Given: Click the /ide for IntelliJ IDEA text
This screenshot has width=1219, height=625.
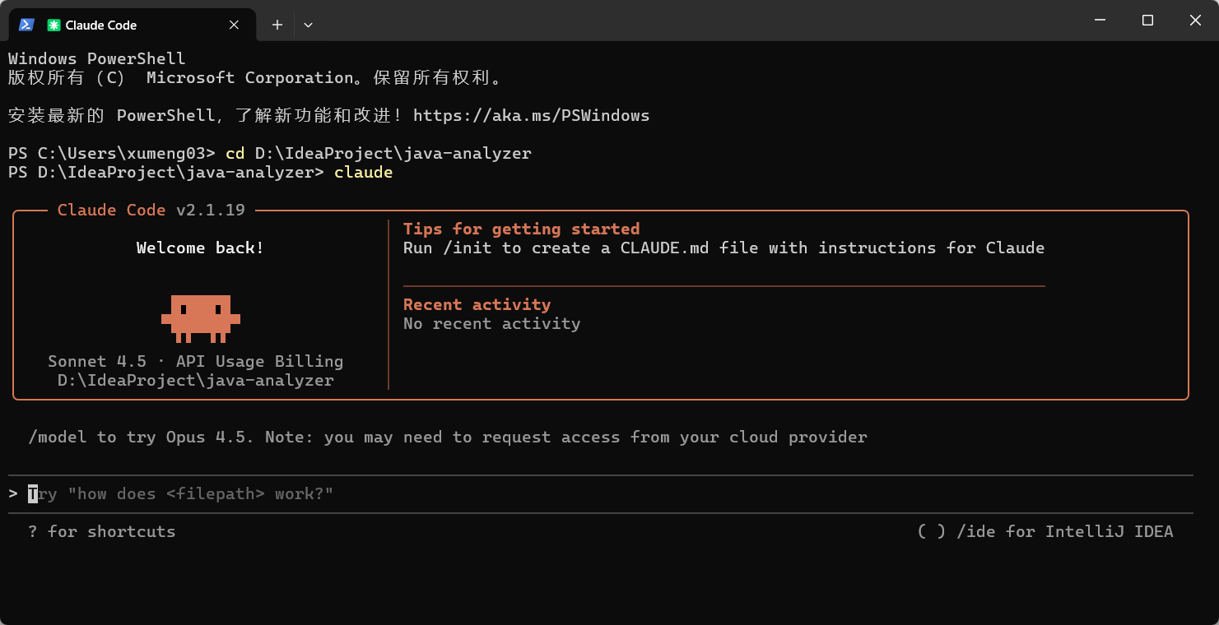Looking at the screenshot, I should (1065, 531).
